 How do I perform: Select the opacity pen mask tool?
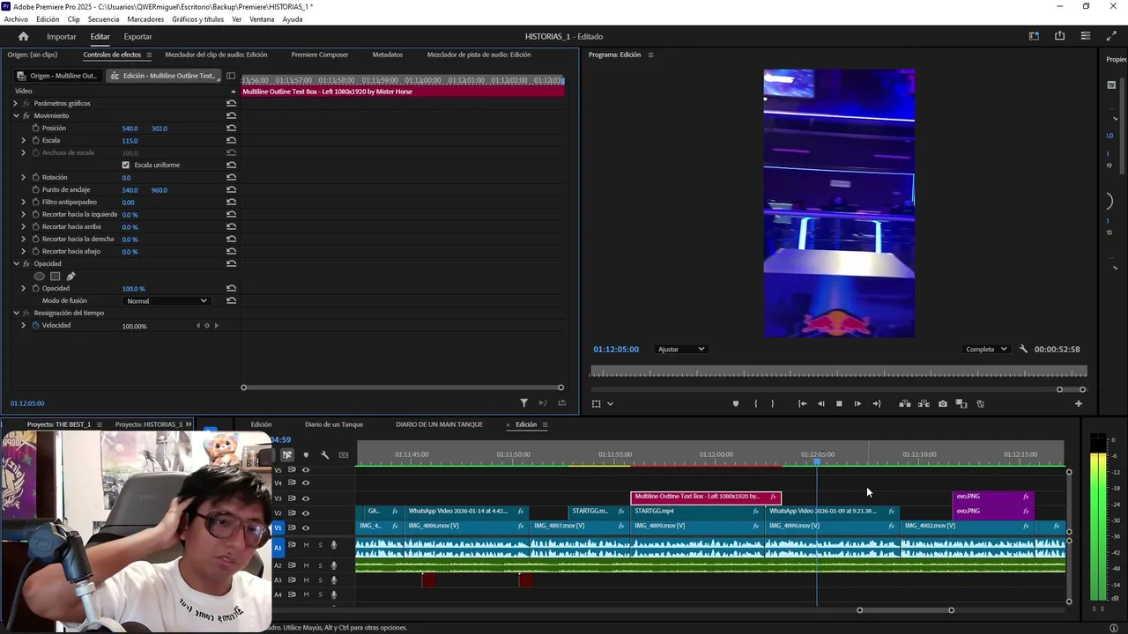pyautogui.click(x=70, y=276)
